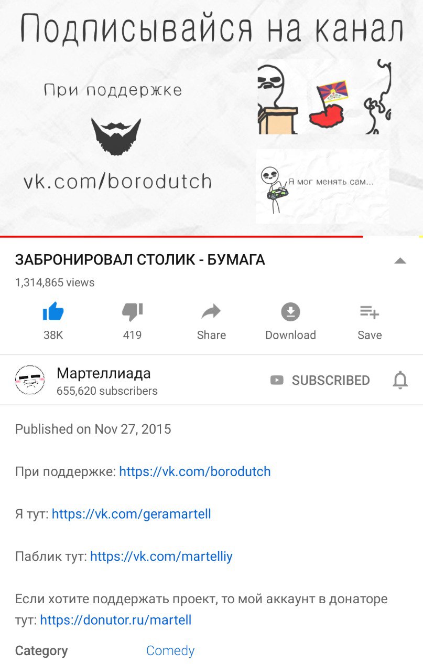Click the video title ЗАБРОНИРОВАЛ СТОЛИК - БУМАГА
Screen dimensions: 423x672
coord(140,260)
